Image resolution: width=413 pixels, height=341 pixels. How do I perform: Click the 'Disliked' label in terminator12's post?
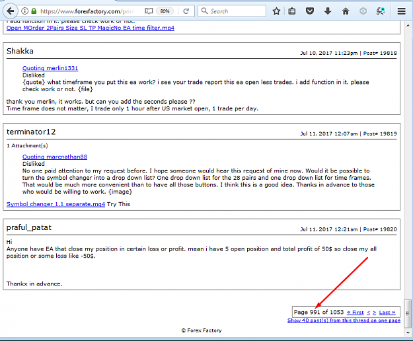[x=34, y=164]
